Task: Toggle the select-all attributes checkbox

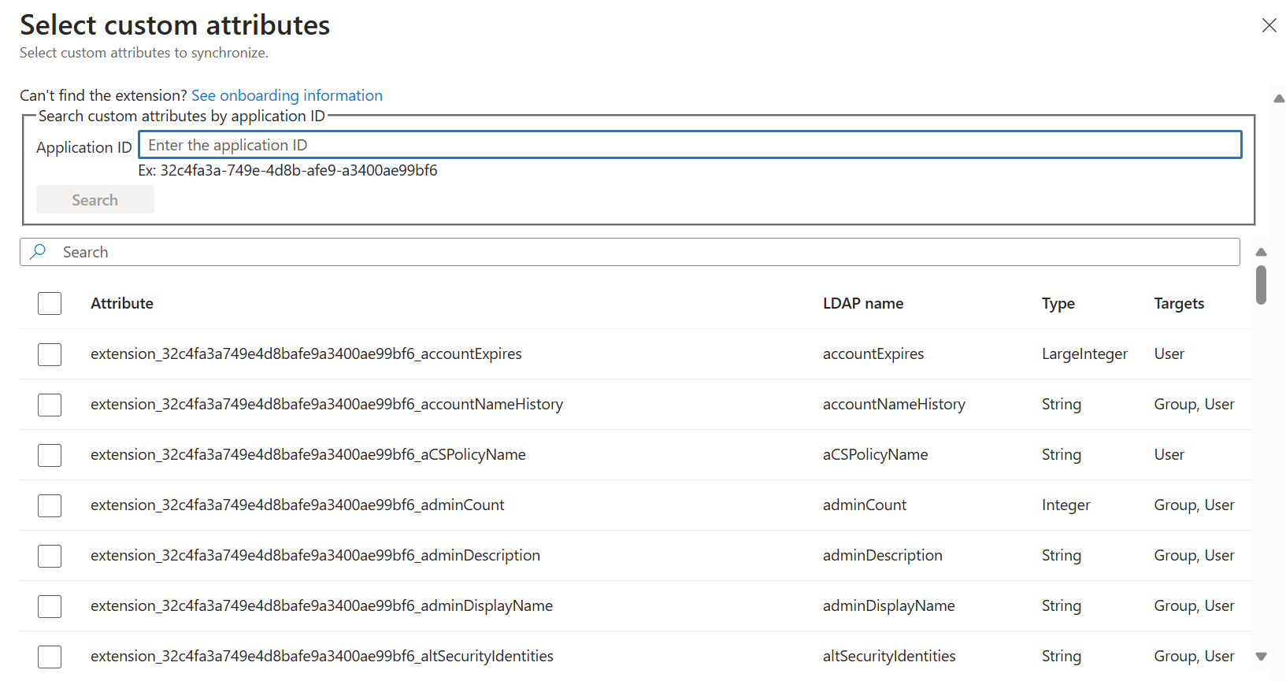Action: click(50, 304)
